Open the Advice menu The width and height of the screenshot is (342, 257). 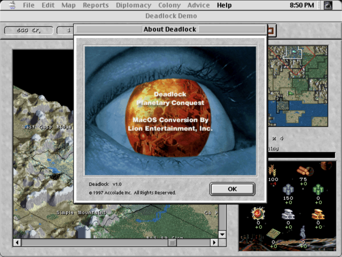click(198, 5)
